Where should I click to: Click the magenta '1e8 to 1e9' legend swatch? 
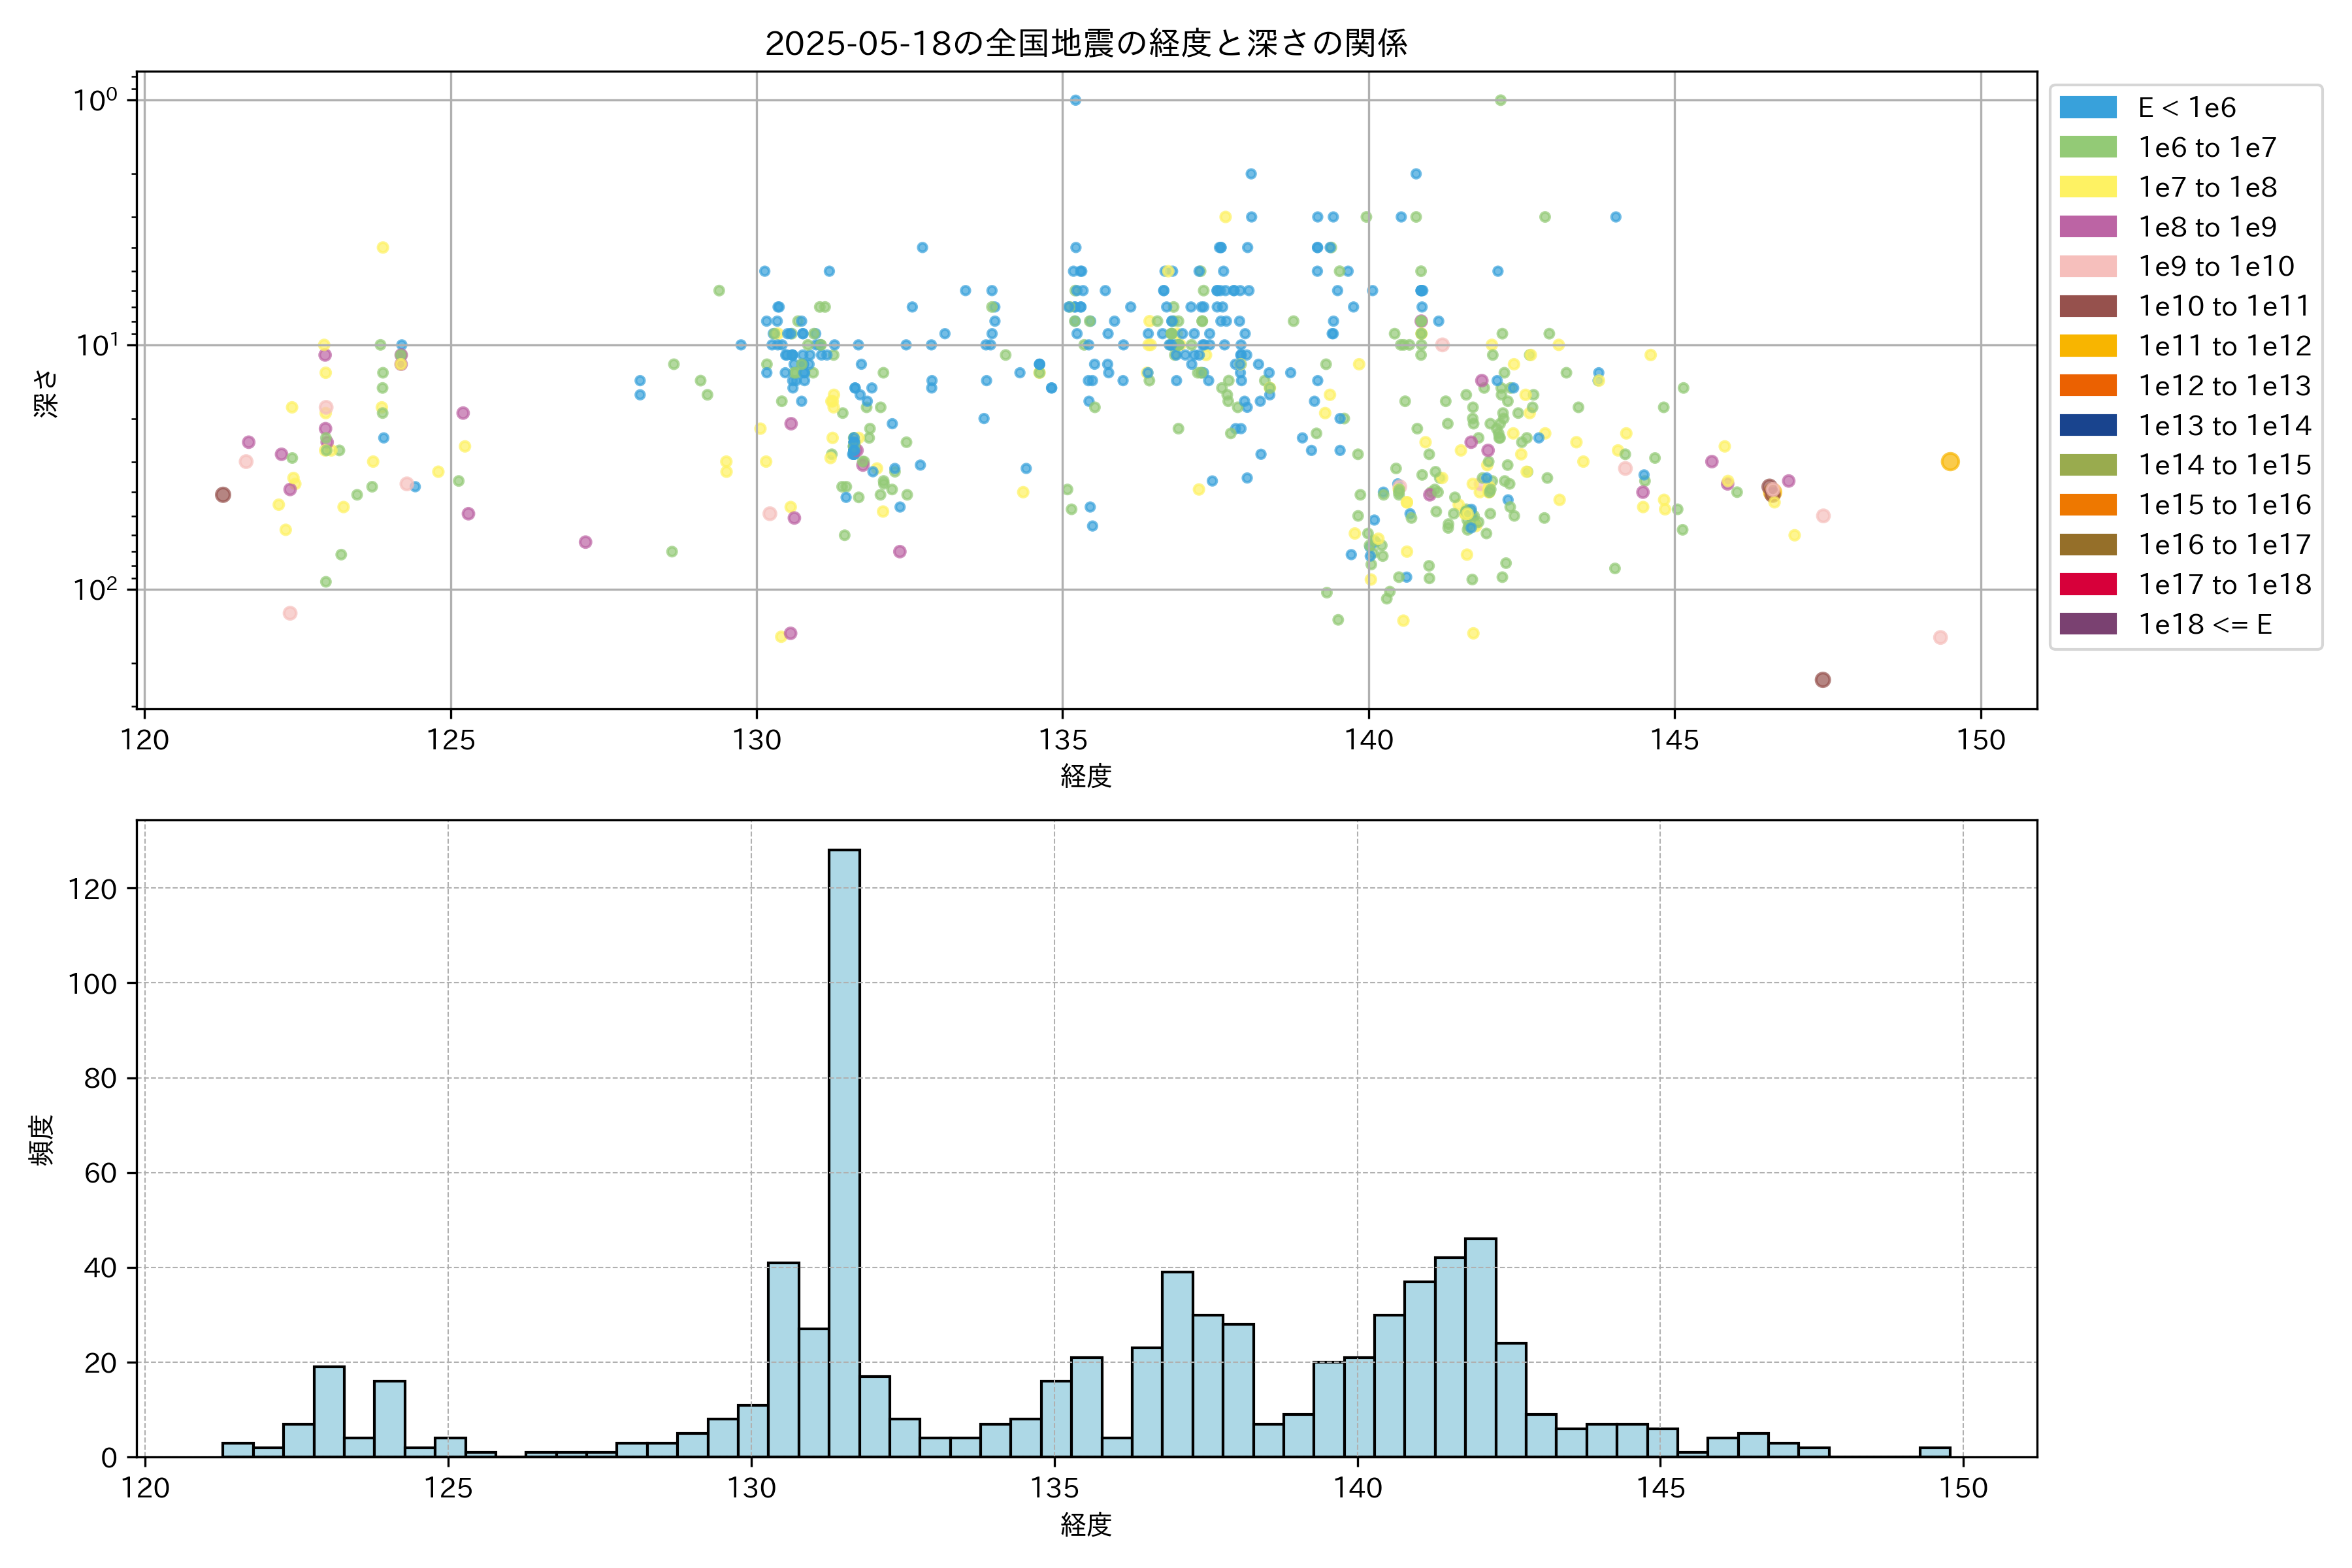tap(2088, 227)
